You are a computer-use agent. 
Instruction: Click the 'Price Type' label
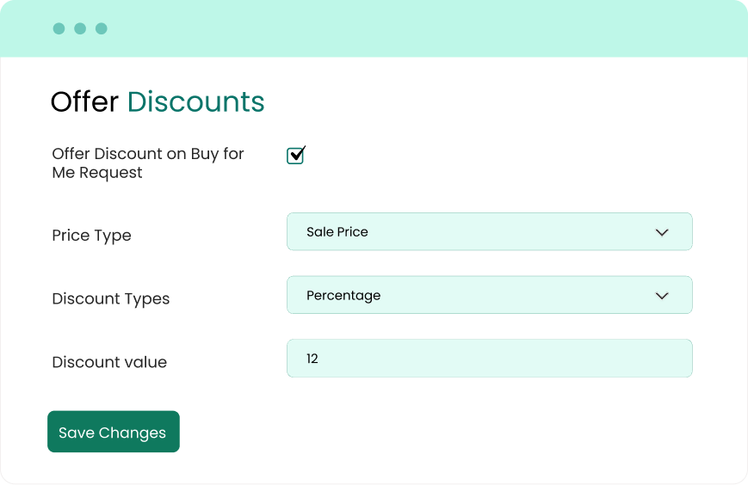coord(91,236)
